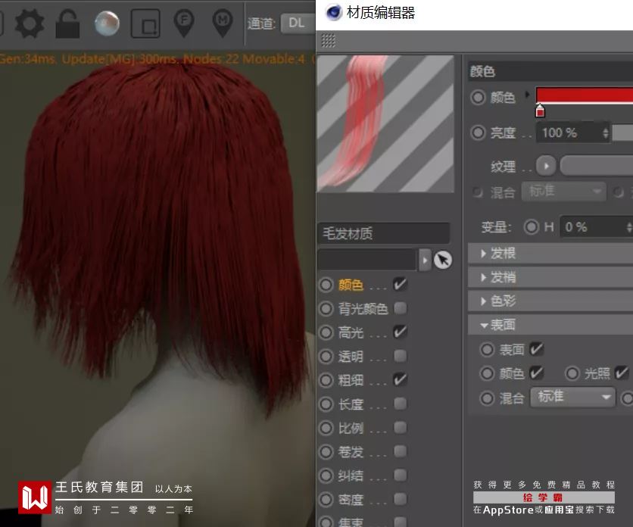Click the surface 混合 animation dot

tap(487, 398)
